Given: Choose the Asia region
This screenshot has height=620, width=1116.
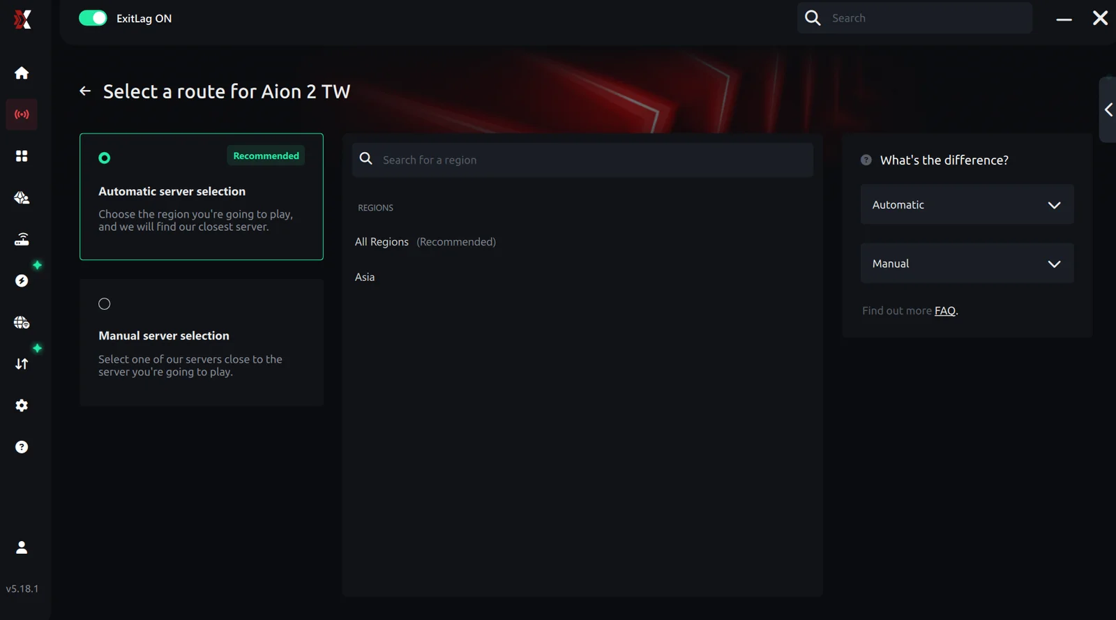Looking at the screenshot, I should [x=365, y=278].
